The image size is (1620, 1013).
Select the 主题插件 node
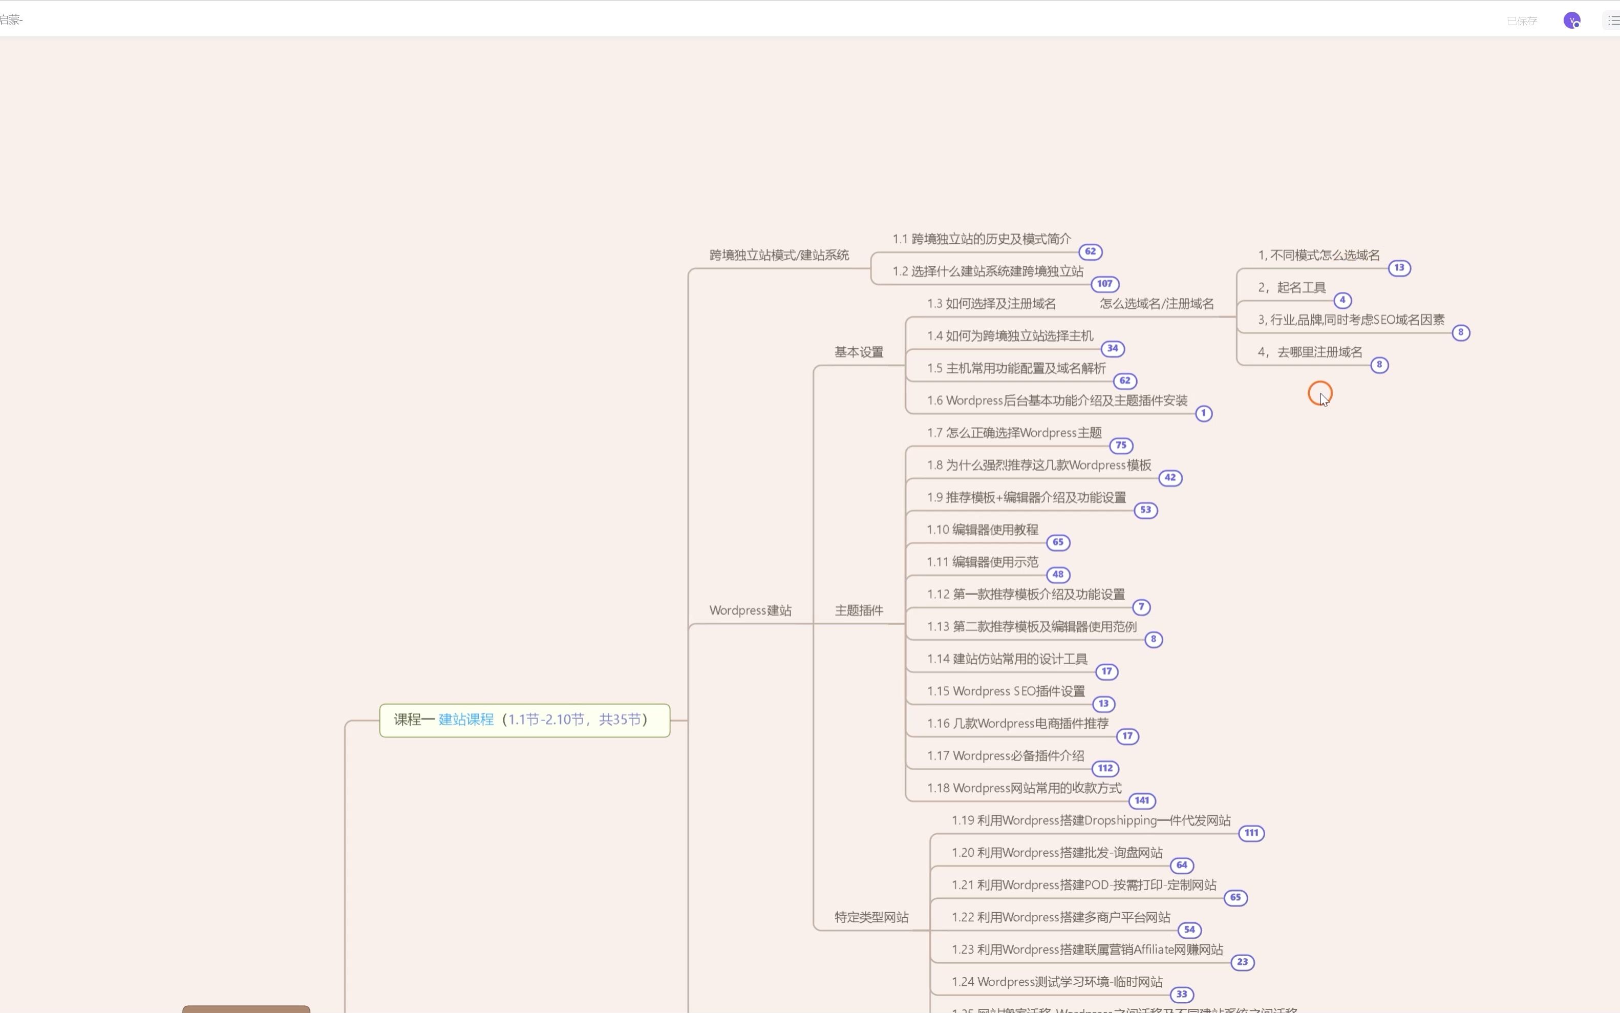pyautogui.click(x=859, y=610)
